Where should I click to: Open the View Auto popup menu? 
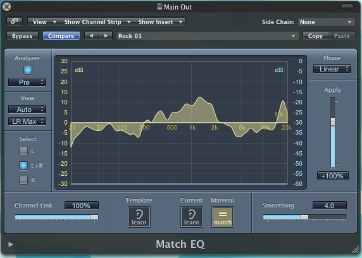[27, 109]
